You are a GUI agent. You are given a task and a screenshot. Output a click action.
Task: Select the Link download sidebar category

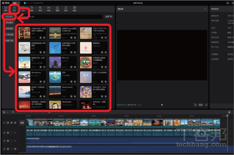(9, 41)
